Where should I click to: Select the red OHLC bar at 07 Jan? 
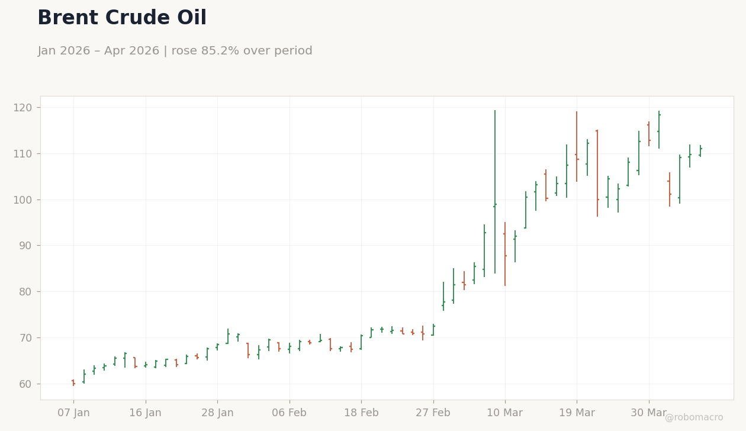pos(73,382)
